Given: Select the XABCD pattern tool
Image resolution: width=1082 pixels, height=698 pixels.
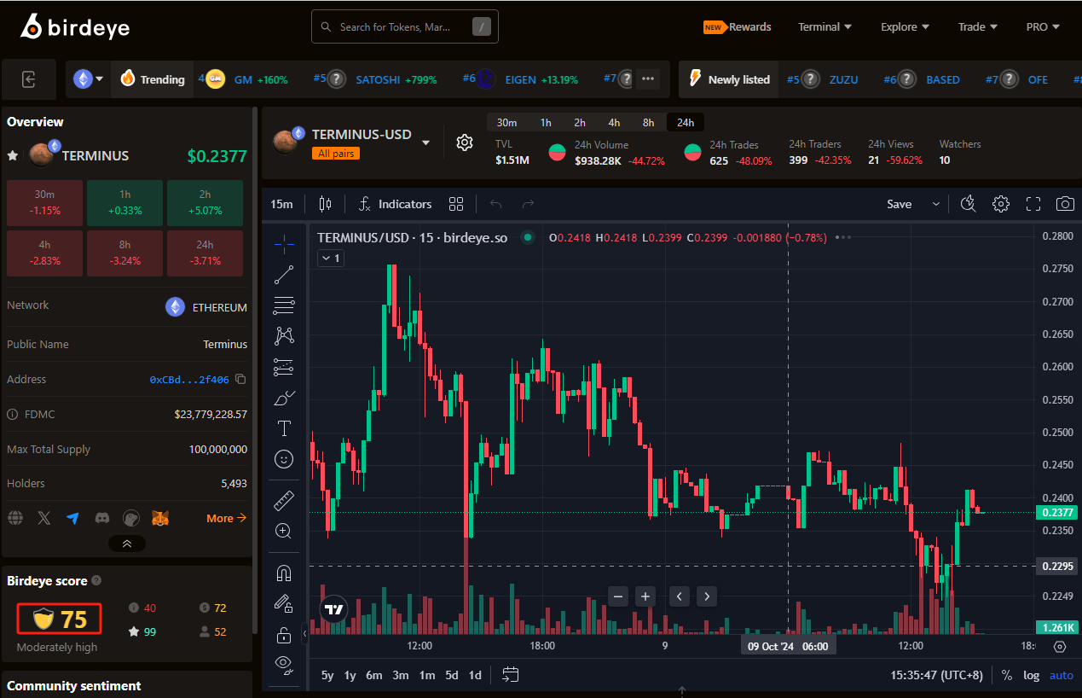Looking at the screenshot, I should coord(284,336).
